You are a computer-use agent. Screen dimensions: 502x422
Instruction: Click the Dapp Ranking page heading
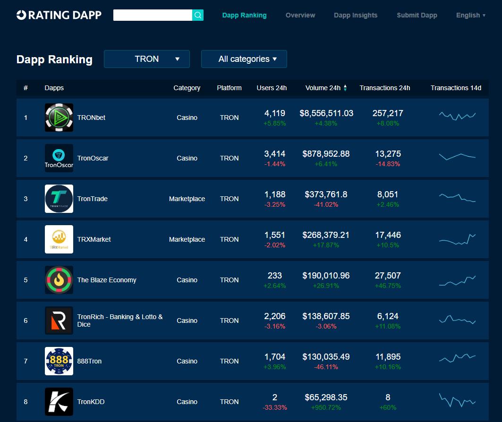coord(54,59)
